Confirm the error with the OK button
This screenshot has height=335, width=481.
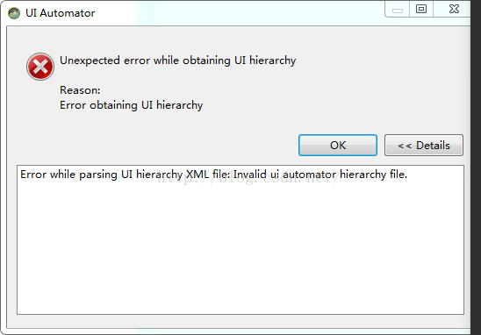point(338,145)
